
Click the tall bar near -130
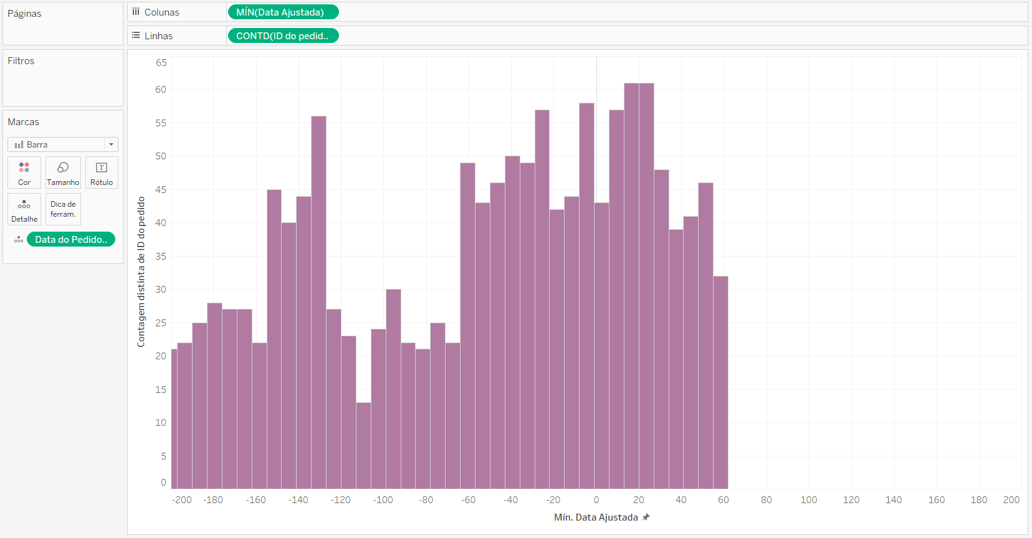tap(318, 303)
